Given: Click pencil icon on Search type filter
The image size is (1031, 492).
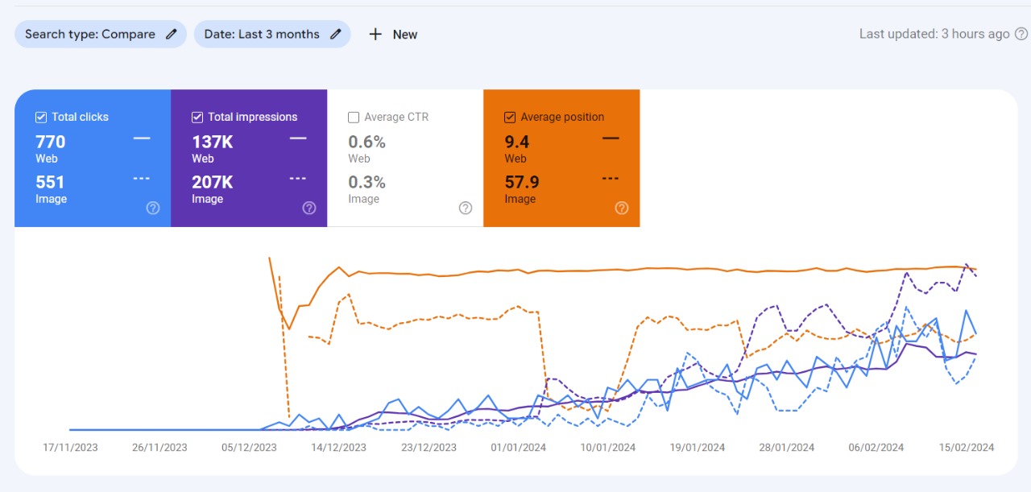Looking at the screenshot, I should coord(171,34).
